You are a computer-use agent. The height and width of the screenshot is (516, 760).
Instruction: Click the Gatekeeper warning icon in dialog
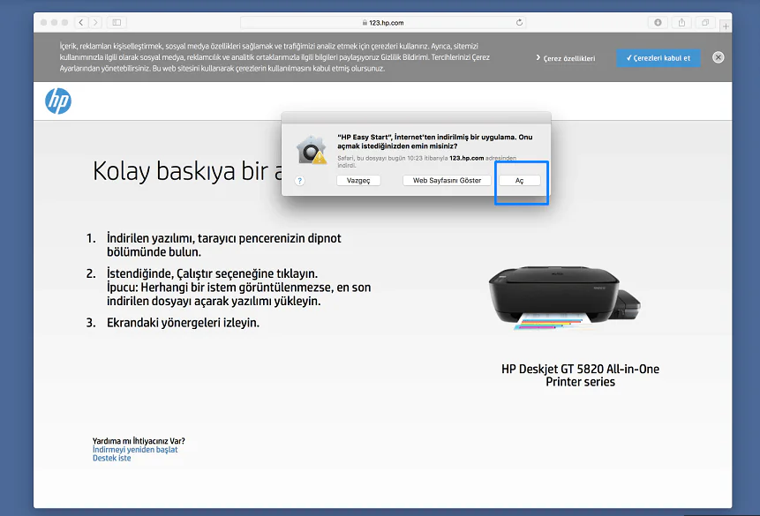tap(312, 150)
